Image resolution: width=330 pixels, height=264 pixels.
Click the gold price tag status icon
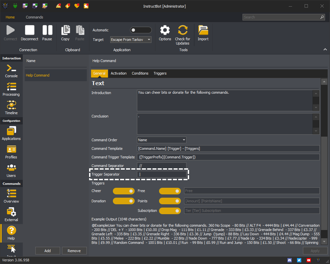[68, 6]
